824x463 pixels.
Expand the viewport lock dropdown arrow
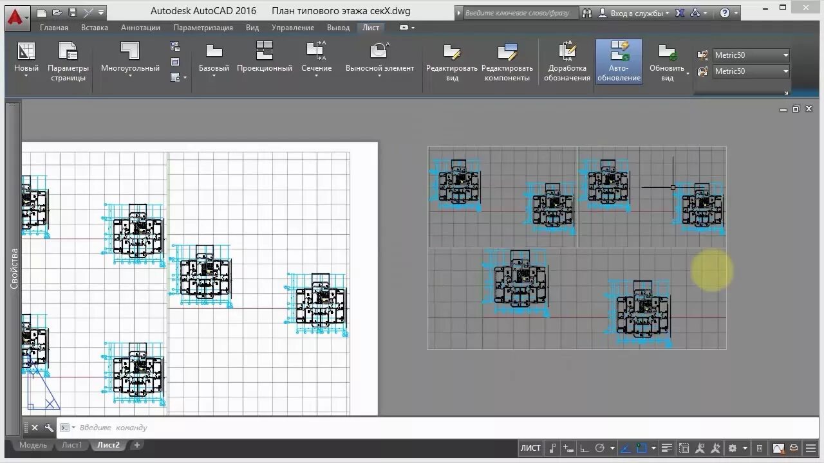(185, 77)
